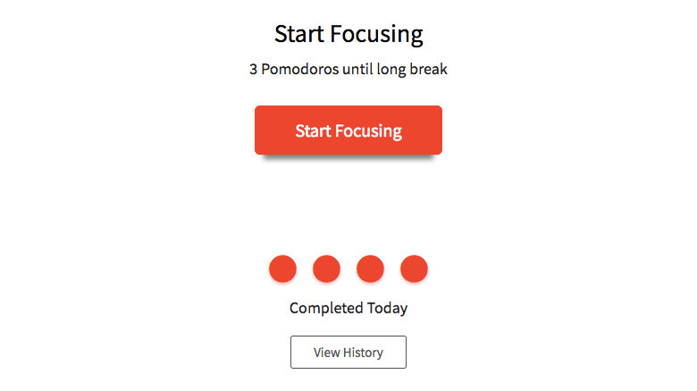
Task: Click the word "View" in the outlined button
Action: coord(326,353)
